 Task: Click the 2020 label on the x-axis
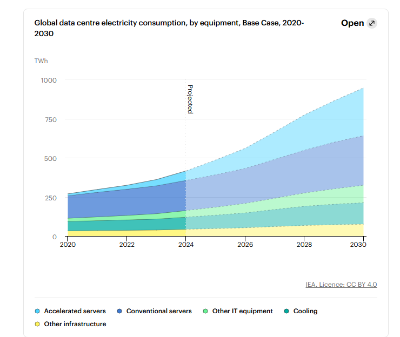68,245
